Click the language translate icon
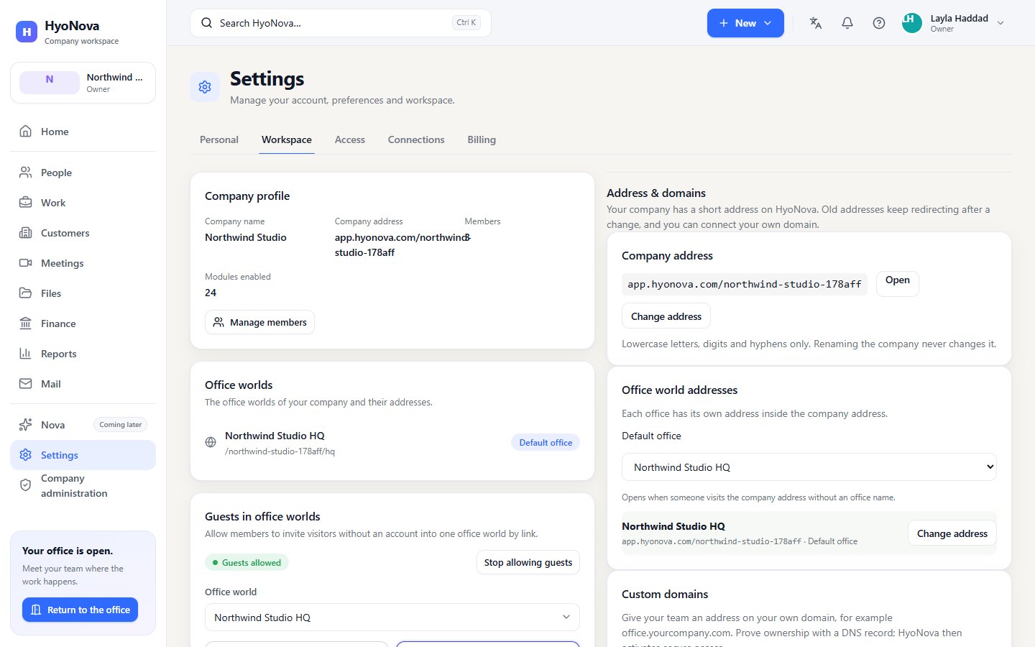Image resolution: width=1035 pixels, height=647 pixels. (816, 23)
